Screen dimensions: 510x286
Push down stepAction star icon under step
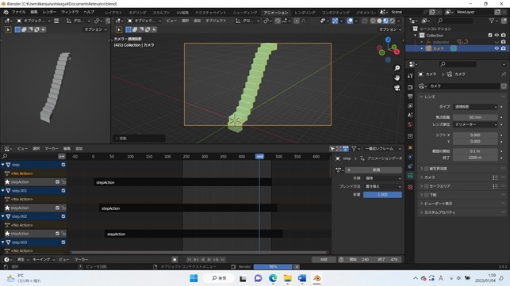[7, 182]
